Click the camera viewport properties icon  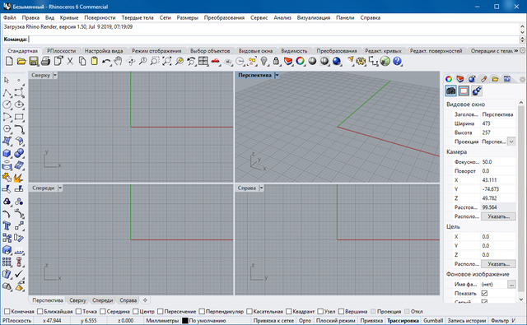[450, 91]
